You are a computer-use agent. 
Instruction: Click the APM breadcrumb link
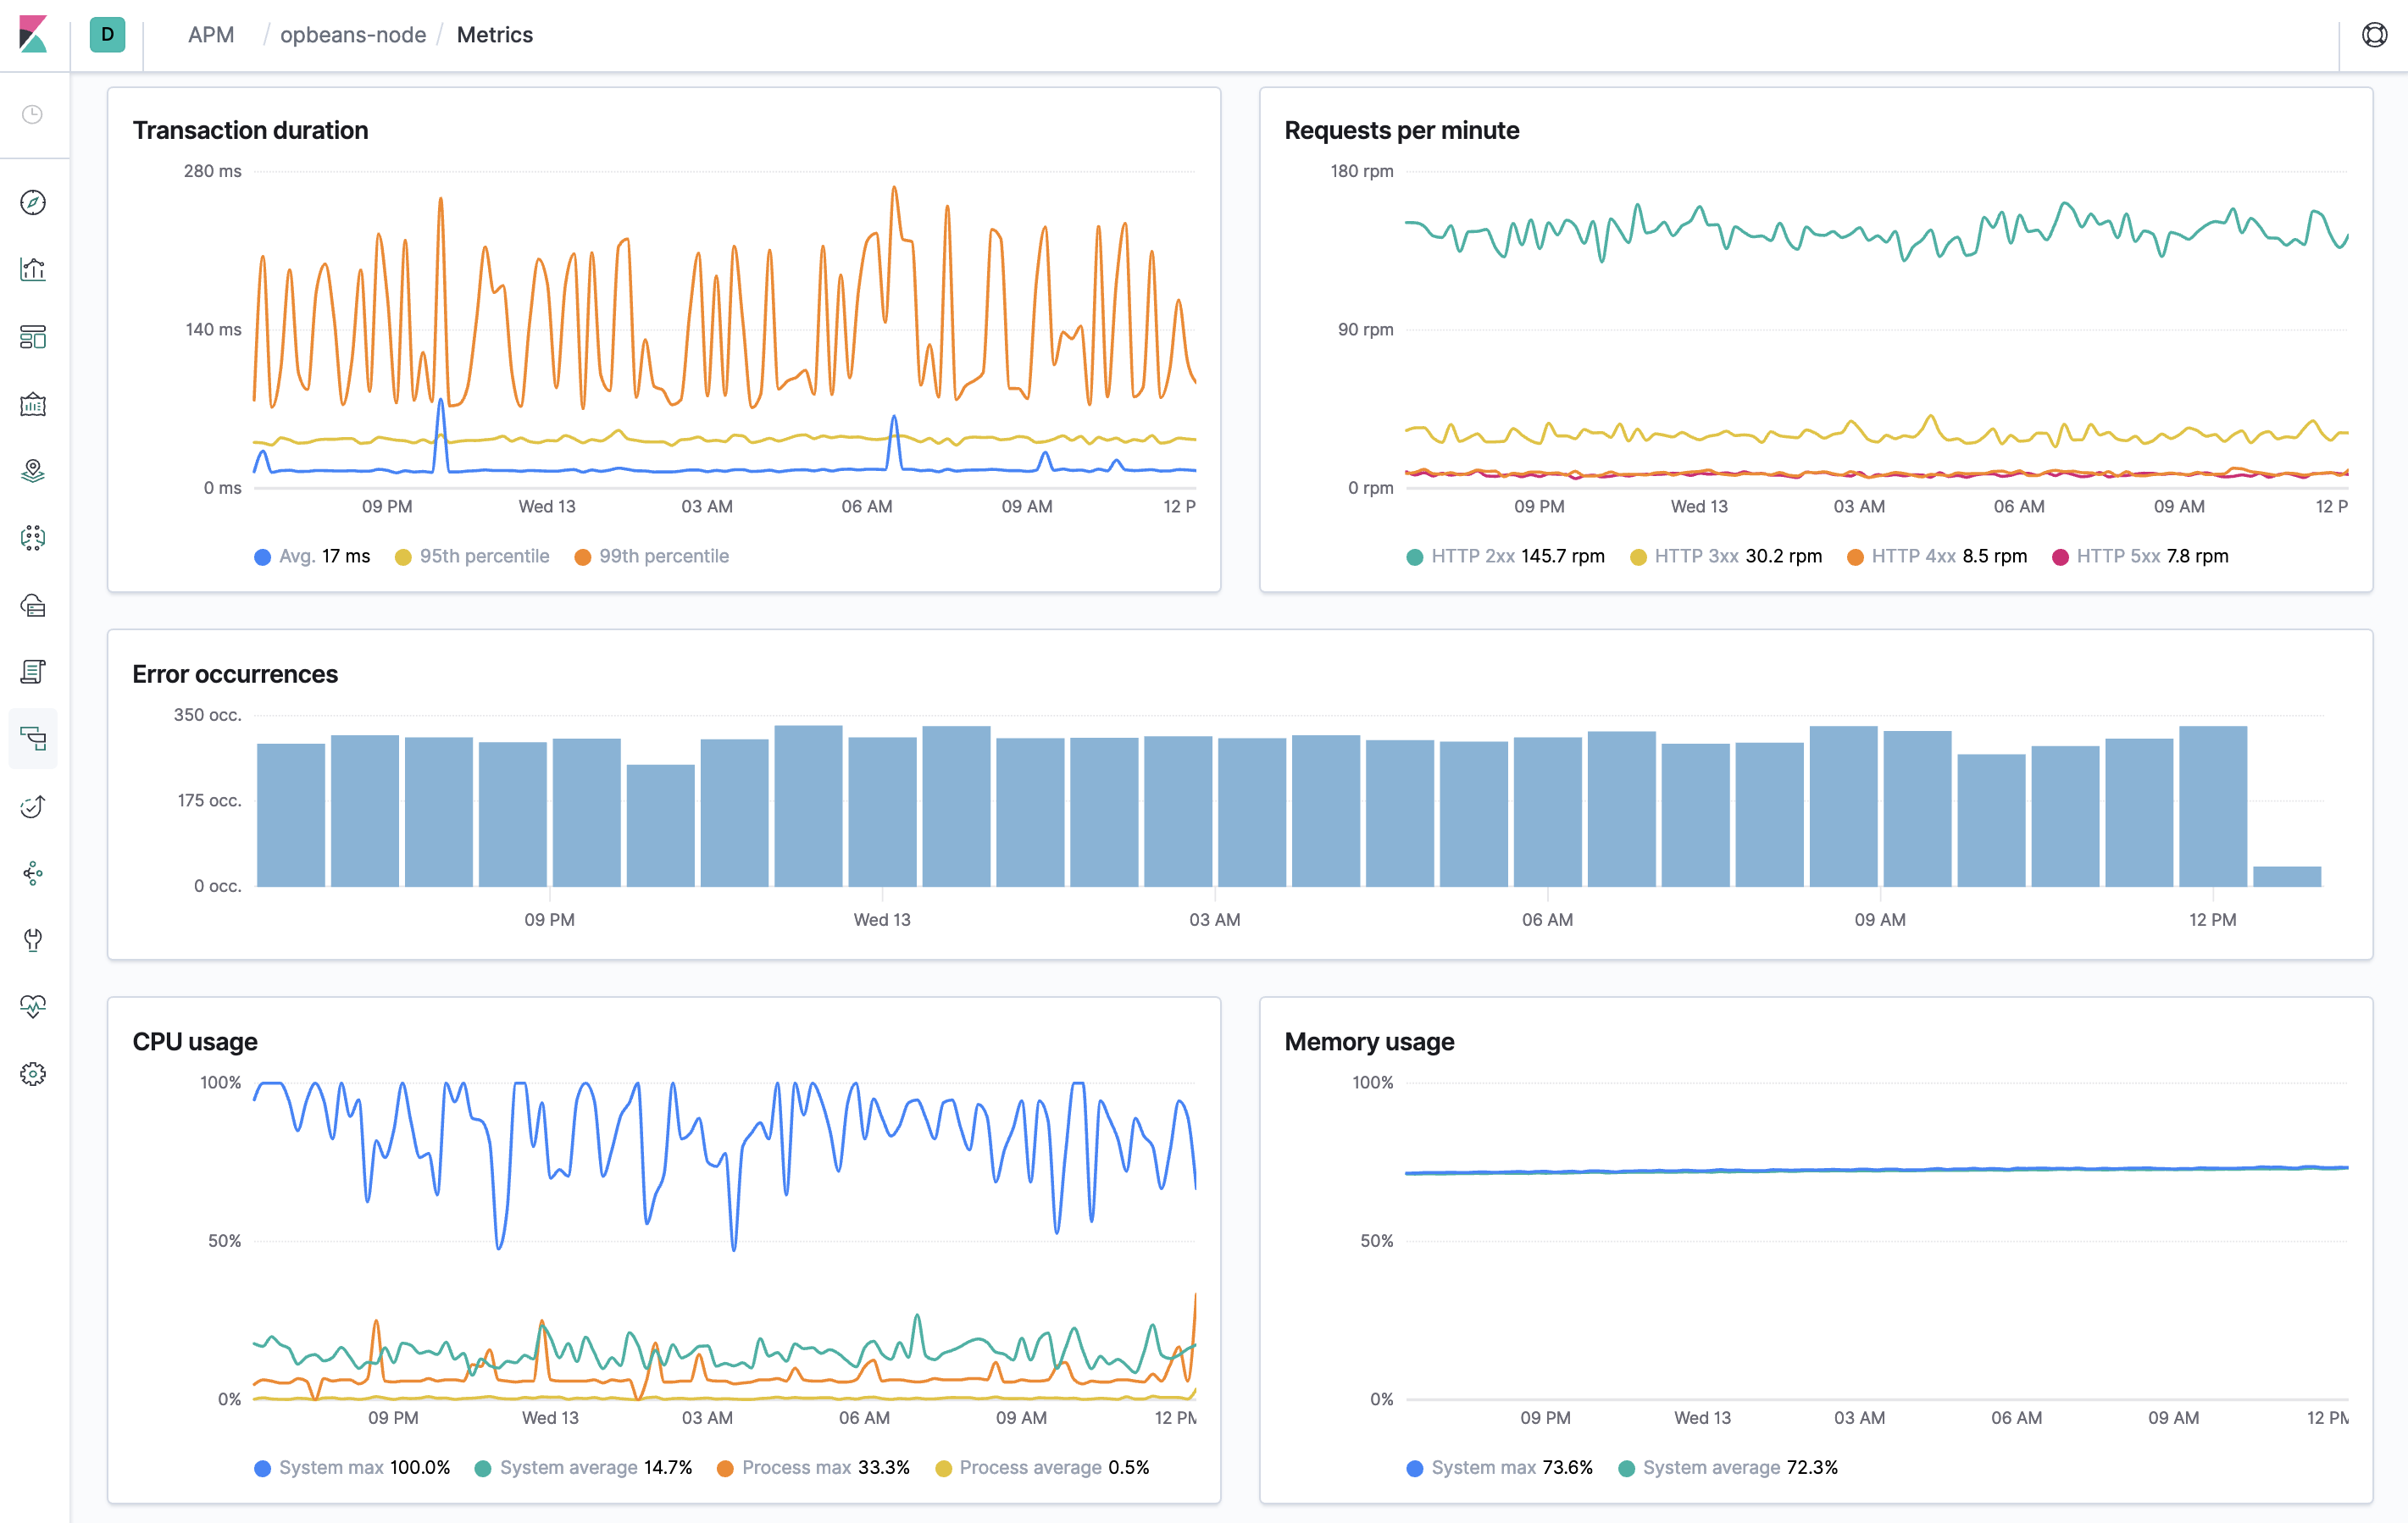[x=210, y=34]
